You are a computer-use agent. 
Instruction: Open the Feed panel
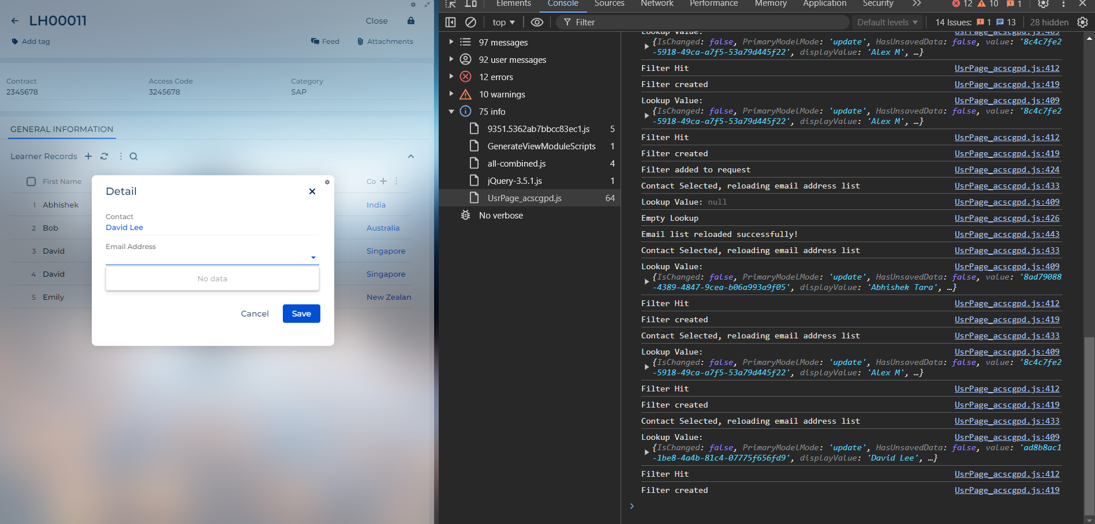325,42
